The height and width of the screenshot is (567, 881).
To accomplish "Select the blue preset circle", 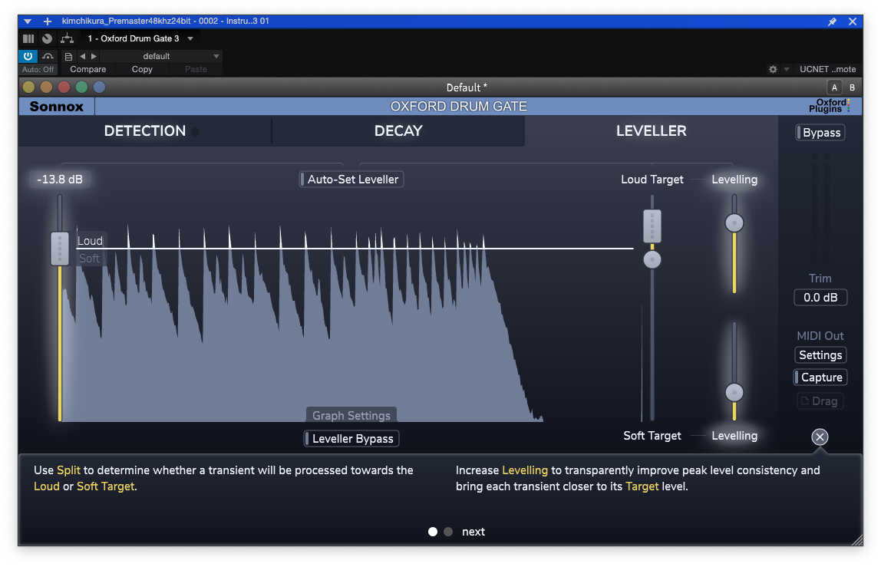I will pos(100,87).
